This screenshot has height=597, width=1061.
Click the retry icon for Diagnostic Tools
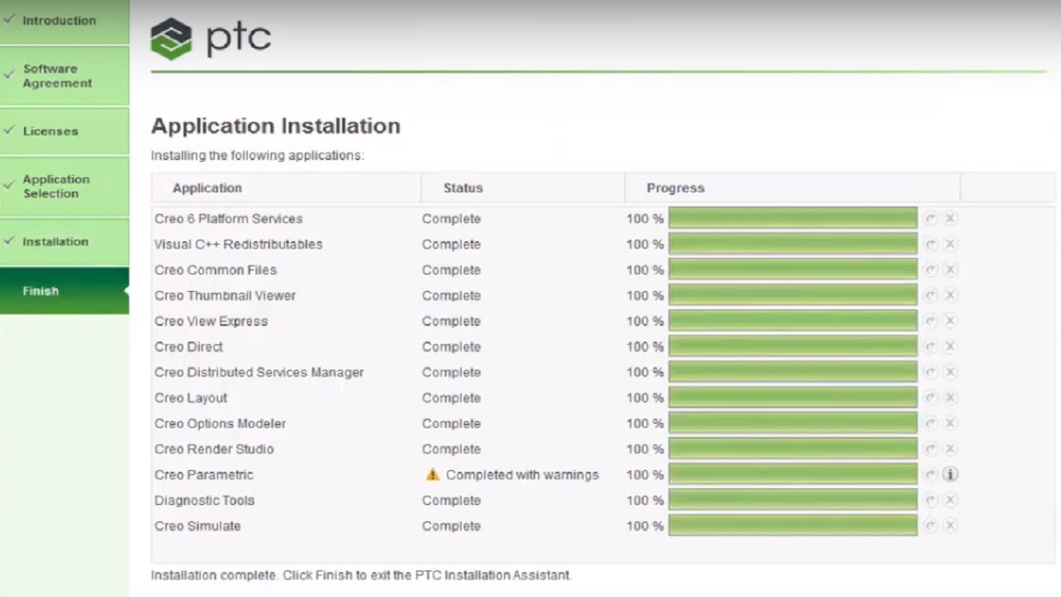click(931, 501)
